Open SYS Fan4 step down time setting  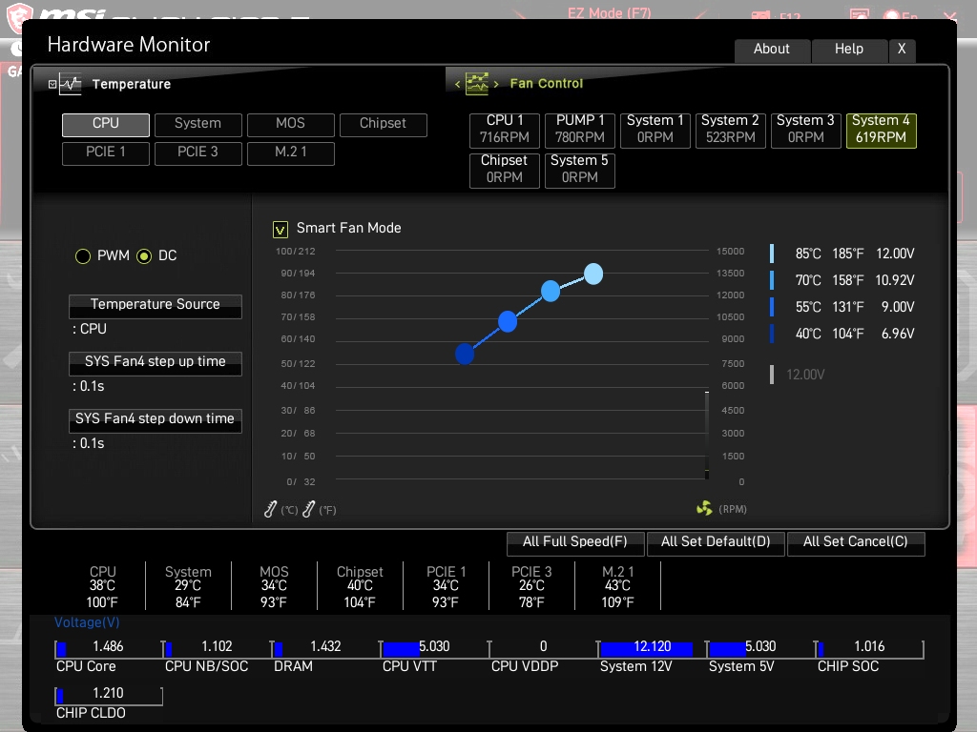click(x=156, y=420)
